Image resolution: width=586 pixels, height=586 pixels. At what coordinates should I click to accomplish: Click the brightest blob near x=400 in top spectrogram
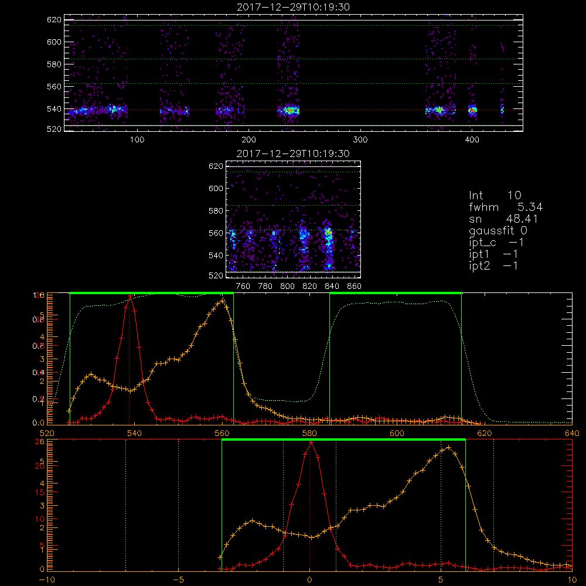click(x=473, y=110)
